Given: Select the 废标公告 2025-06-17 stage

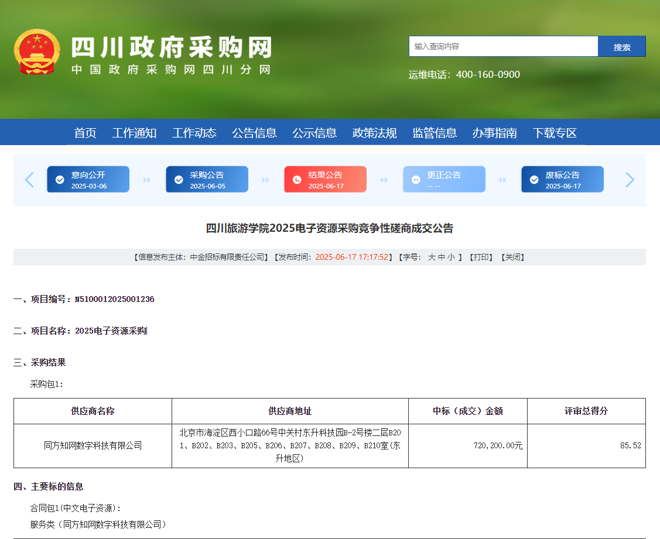Looking at the screenshot, I should [562, 179].
